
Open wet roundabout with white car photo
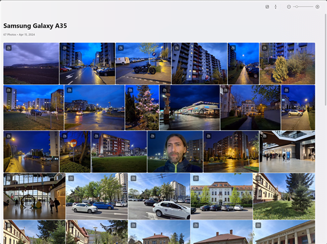click(x=94, y=108)
